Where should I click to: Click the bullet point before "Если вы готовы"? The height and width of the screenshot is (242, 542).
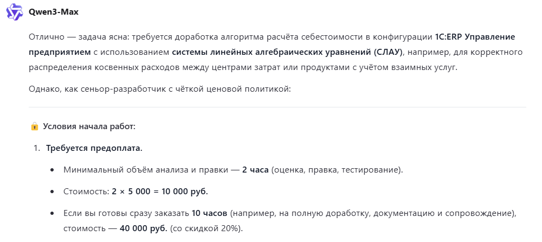point(52,214)
